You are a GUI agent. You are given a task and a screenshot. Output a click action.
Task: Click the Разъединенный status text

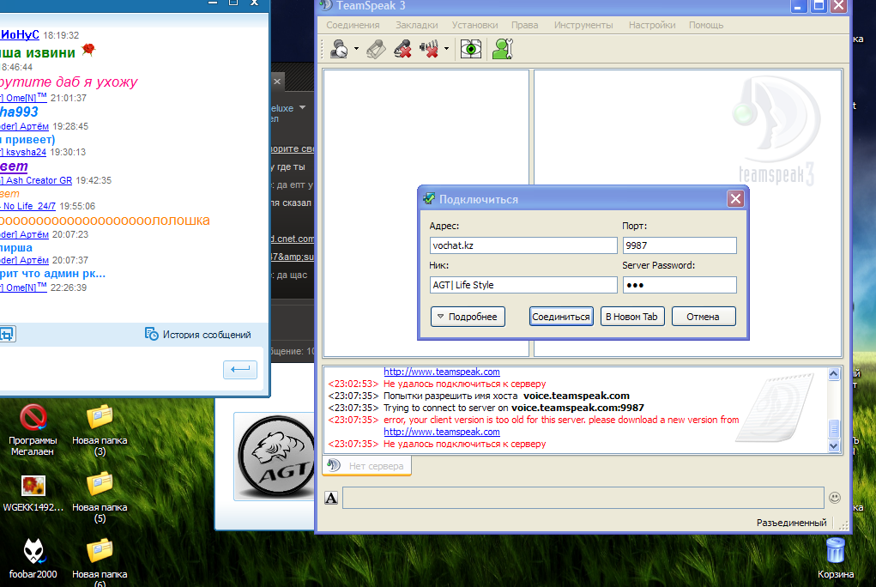[x=791, y=523]
